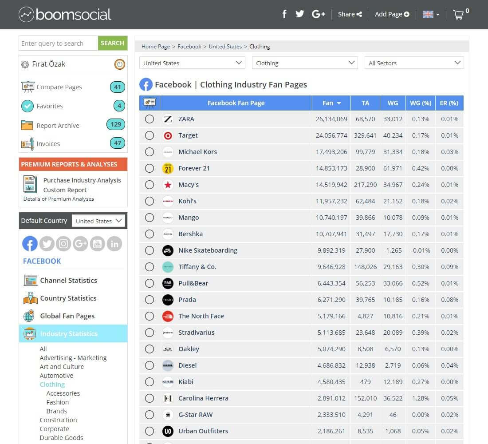Click the compare presentation icon in table header
This screenshot has width=488, height=444.
click(x=150, y=103)
